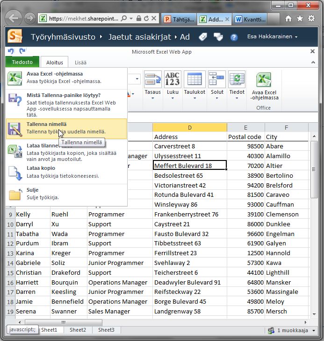Open Tiedot data ribbon group

[237, 85]
